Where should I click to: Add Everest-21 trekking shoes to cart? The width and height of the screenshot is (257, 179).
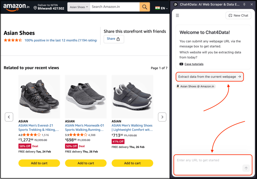click(x=39, y=163)
